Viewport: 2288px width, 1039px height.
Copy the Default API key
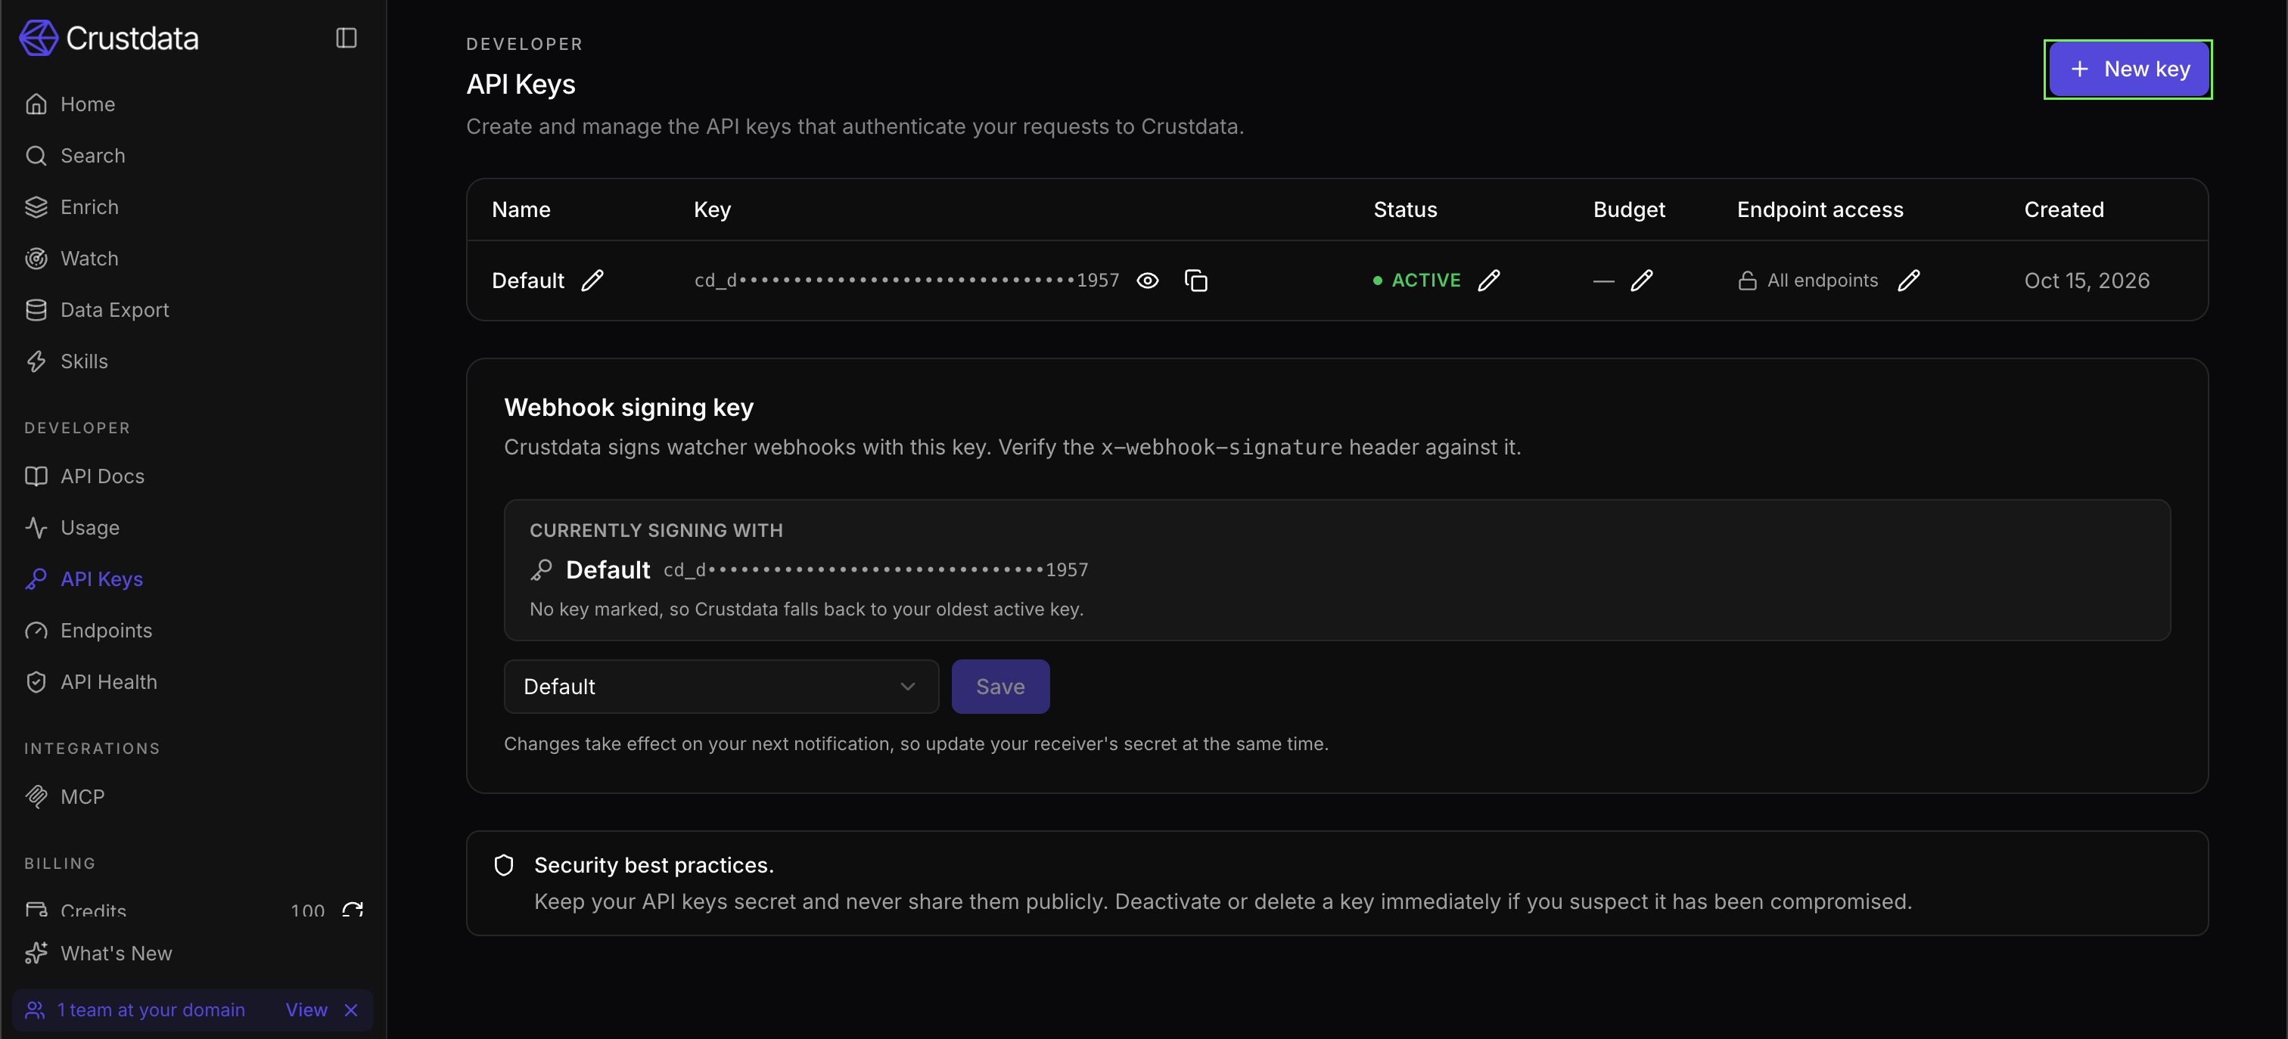click(1195, 281)
